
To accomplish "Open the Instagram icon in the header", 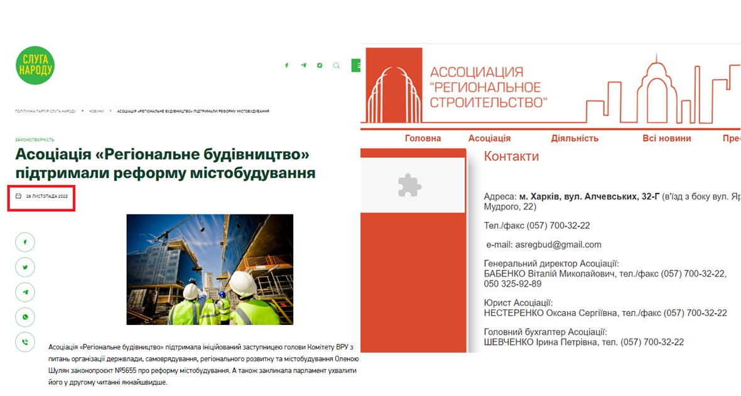I will (320, 65).
